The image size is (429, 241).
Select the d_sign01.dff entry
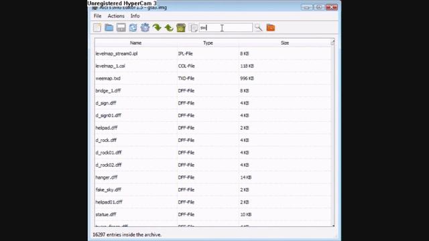pyautogui.click(x=108, y=115)
